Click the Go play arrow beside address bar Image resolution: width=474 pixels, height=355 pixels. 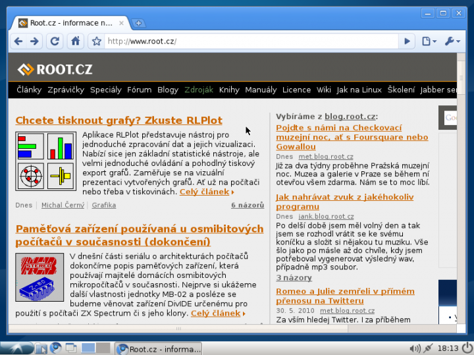[x=408, y=41]
